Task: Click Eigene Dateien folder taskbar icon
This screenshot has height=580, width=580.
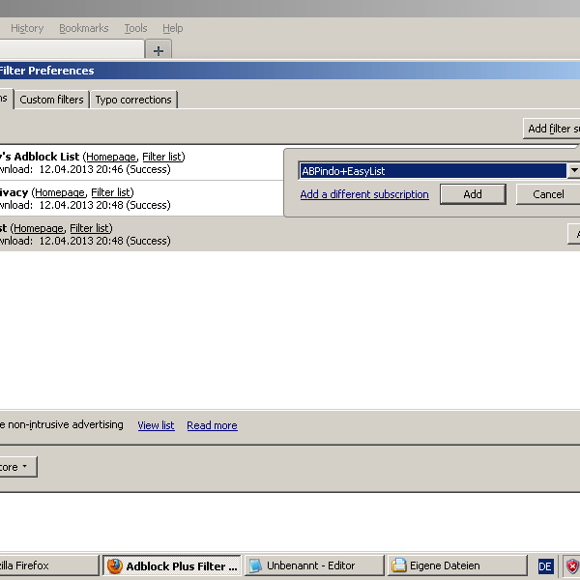Action: click(398, 565)
